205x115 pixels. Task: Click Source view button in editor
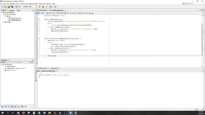[x=37, y=13]
